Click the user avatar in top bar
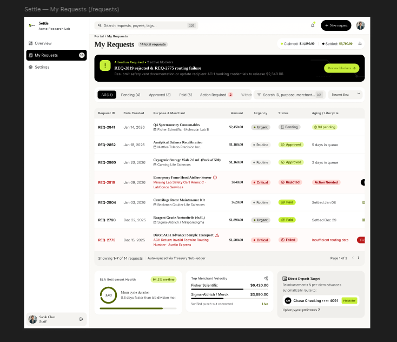The width and height of the screenshot is (397, 342). coord(360,25)
